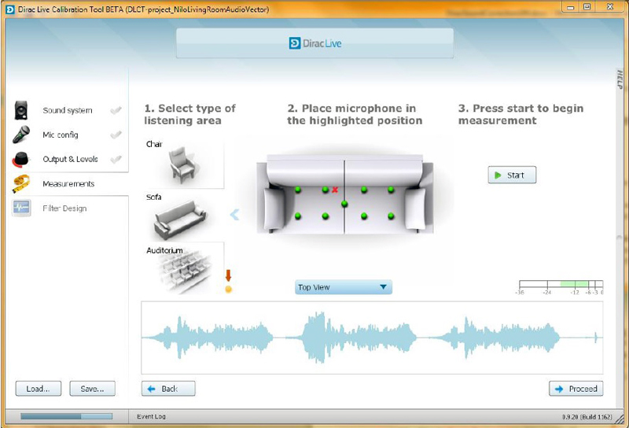The height and width of the screenshot is (428, 629).
Task: Click the Filter Design waveform icon
Action: point(21,208)
